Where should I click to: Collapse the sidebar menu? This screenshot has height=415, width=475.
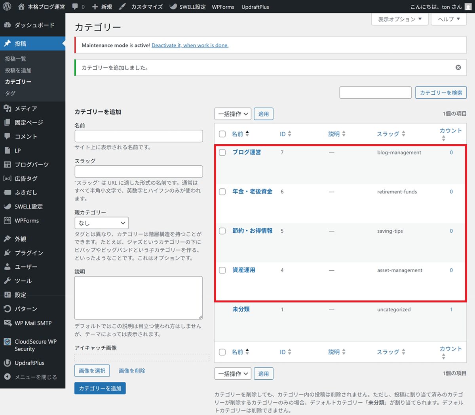click(36, 377)
